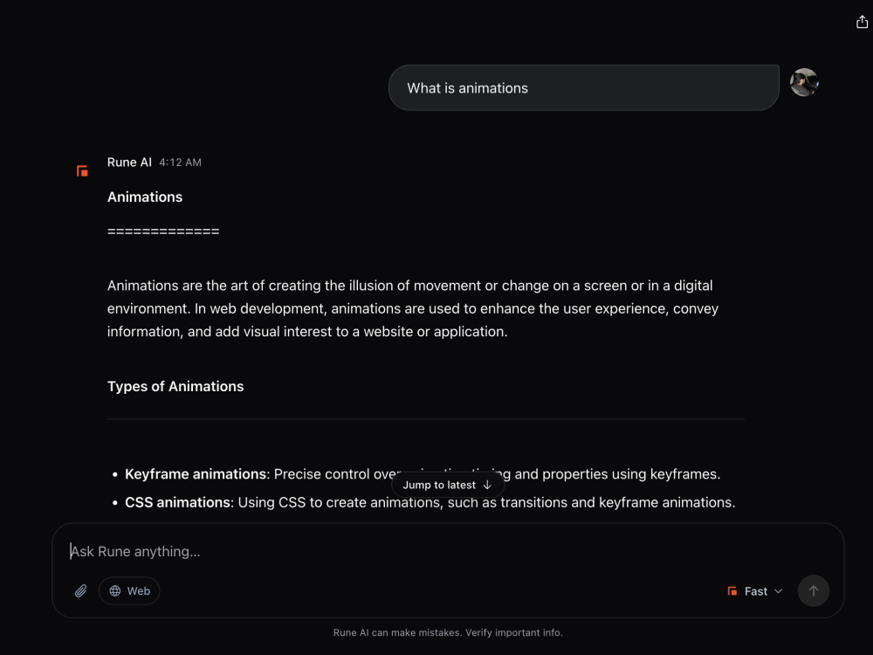The width and height of the screenshot is (873, 655).
Task: Click the Jump to latest button
Action: 448,485
